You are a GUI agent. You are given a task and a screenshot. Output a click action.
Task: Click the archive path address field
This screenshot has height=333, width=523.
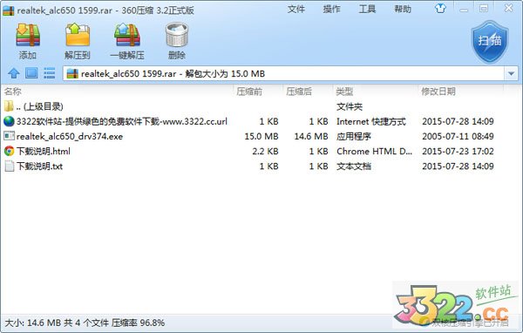click(x=283, y=73)
